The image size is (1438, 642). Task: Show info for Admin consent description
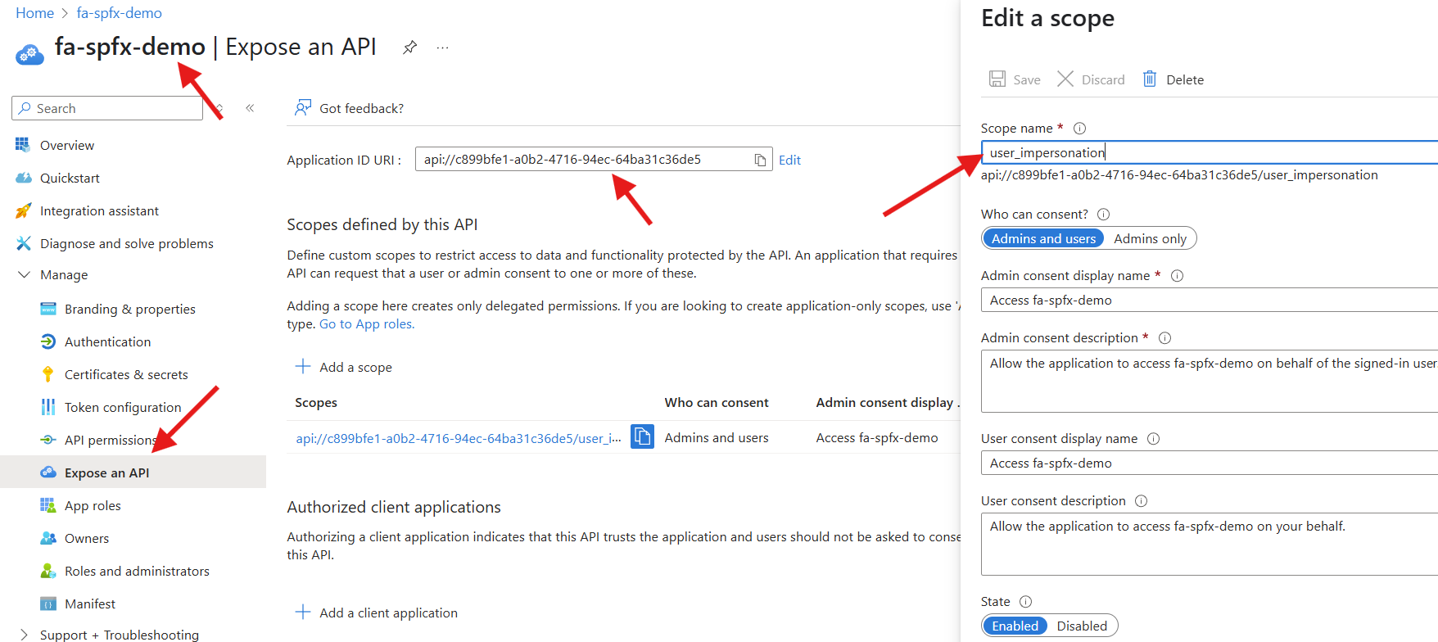point(1164,337)
